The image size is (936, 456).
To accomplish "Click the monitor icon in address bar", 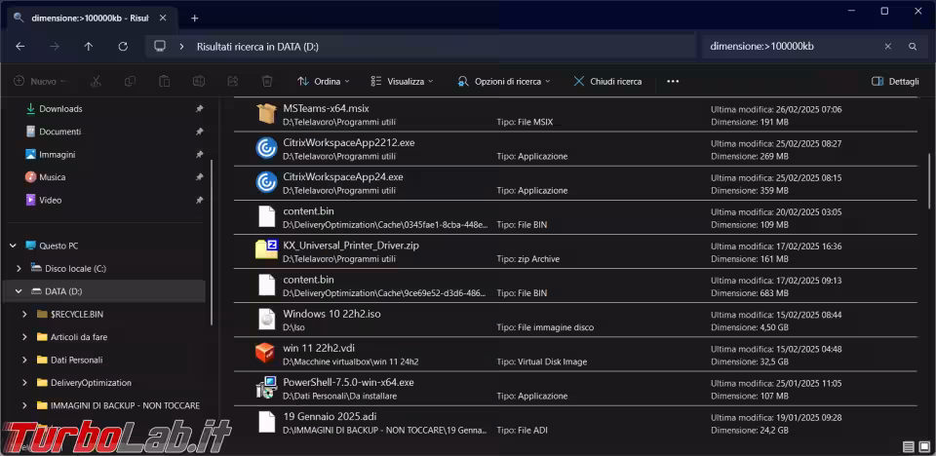I will 159,46.
